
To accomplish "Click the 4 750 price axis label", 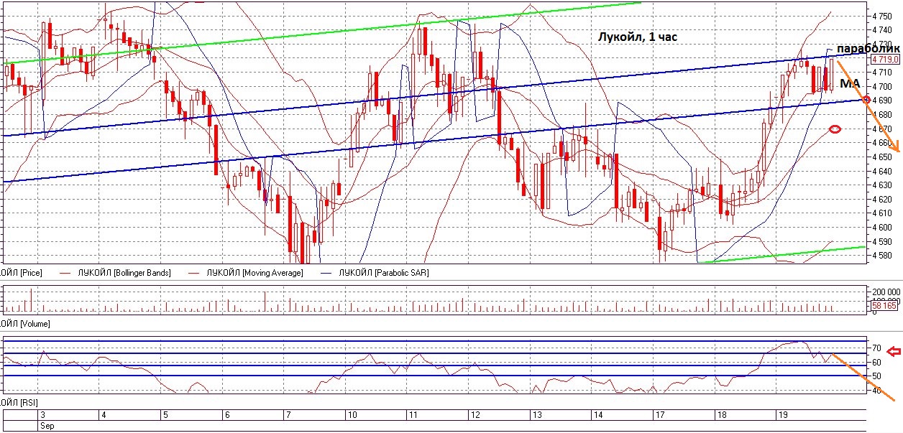I will tap(881, 16).
